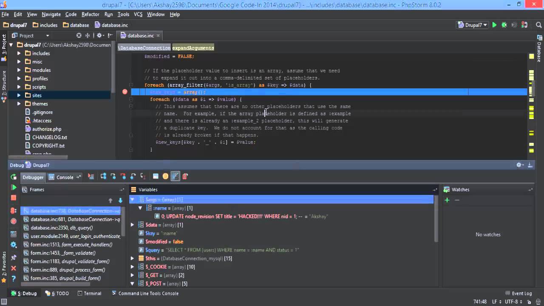The height and width of the screenshot is (306, 544).
Task: Click the Step Out icon
Action: point(133,176)
